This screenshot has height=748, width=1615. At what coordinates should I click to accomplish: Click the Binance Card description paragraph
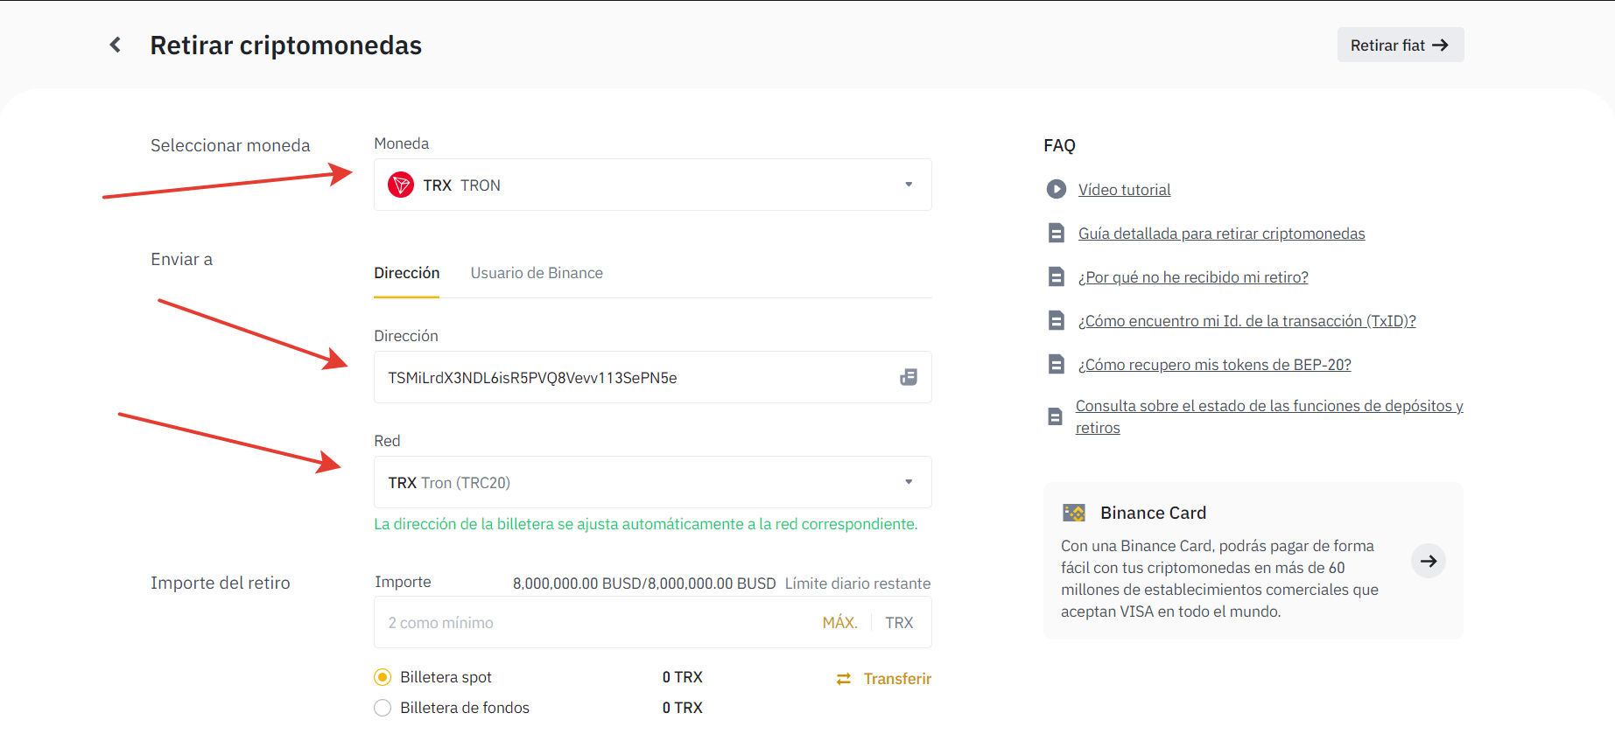[x=1219, y=578]
